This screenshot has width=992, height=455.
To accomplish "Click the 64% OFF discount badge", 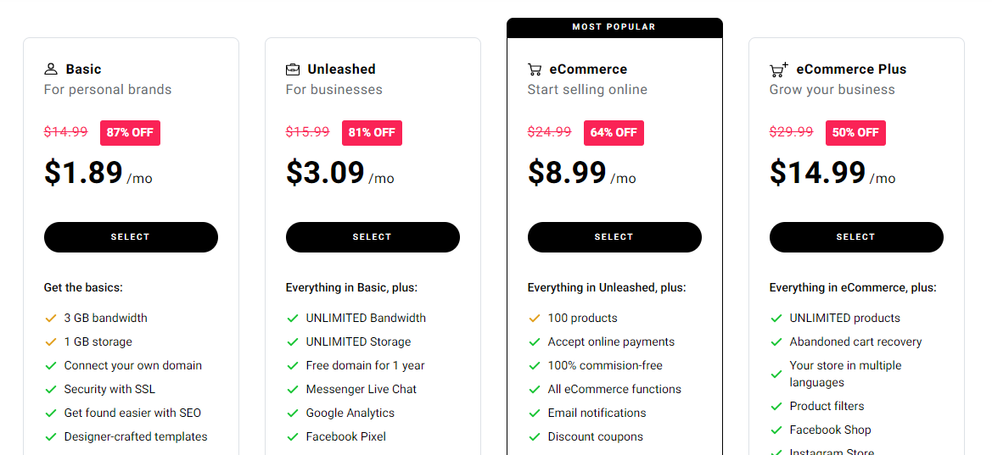I will (614, 133).
